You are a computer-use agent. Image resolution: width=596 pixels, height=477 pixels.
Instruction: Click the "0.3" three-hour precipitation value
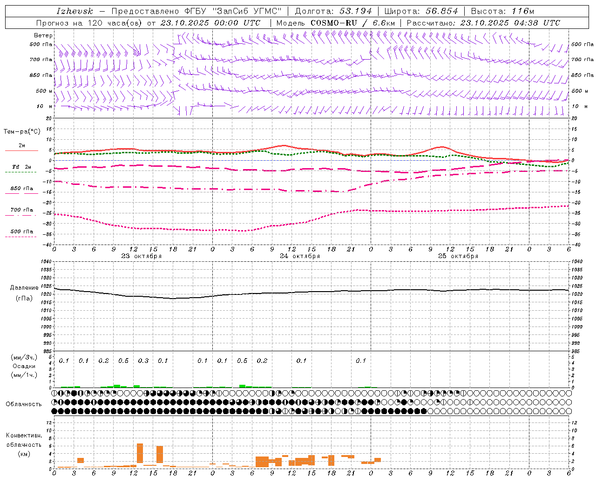click(143, 361)
